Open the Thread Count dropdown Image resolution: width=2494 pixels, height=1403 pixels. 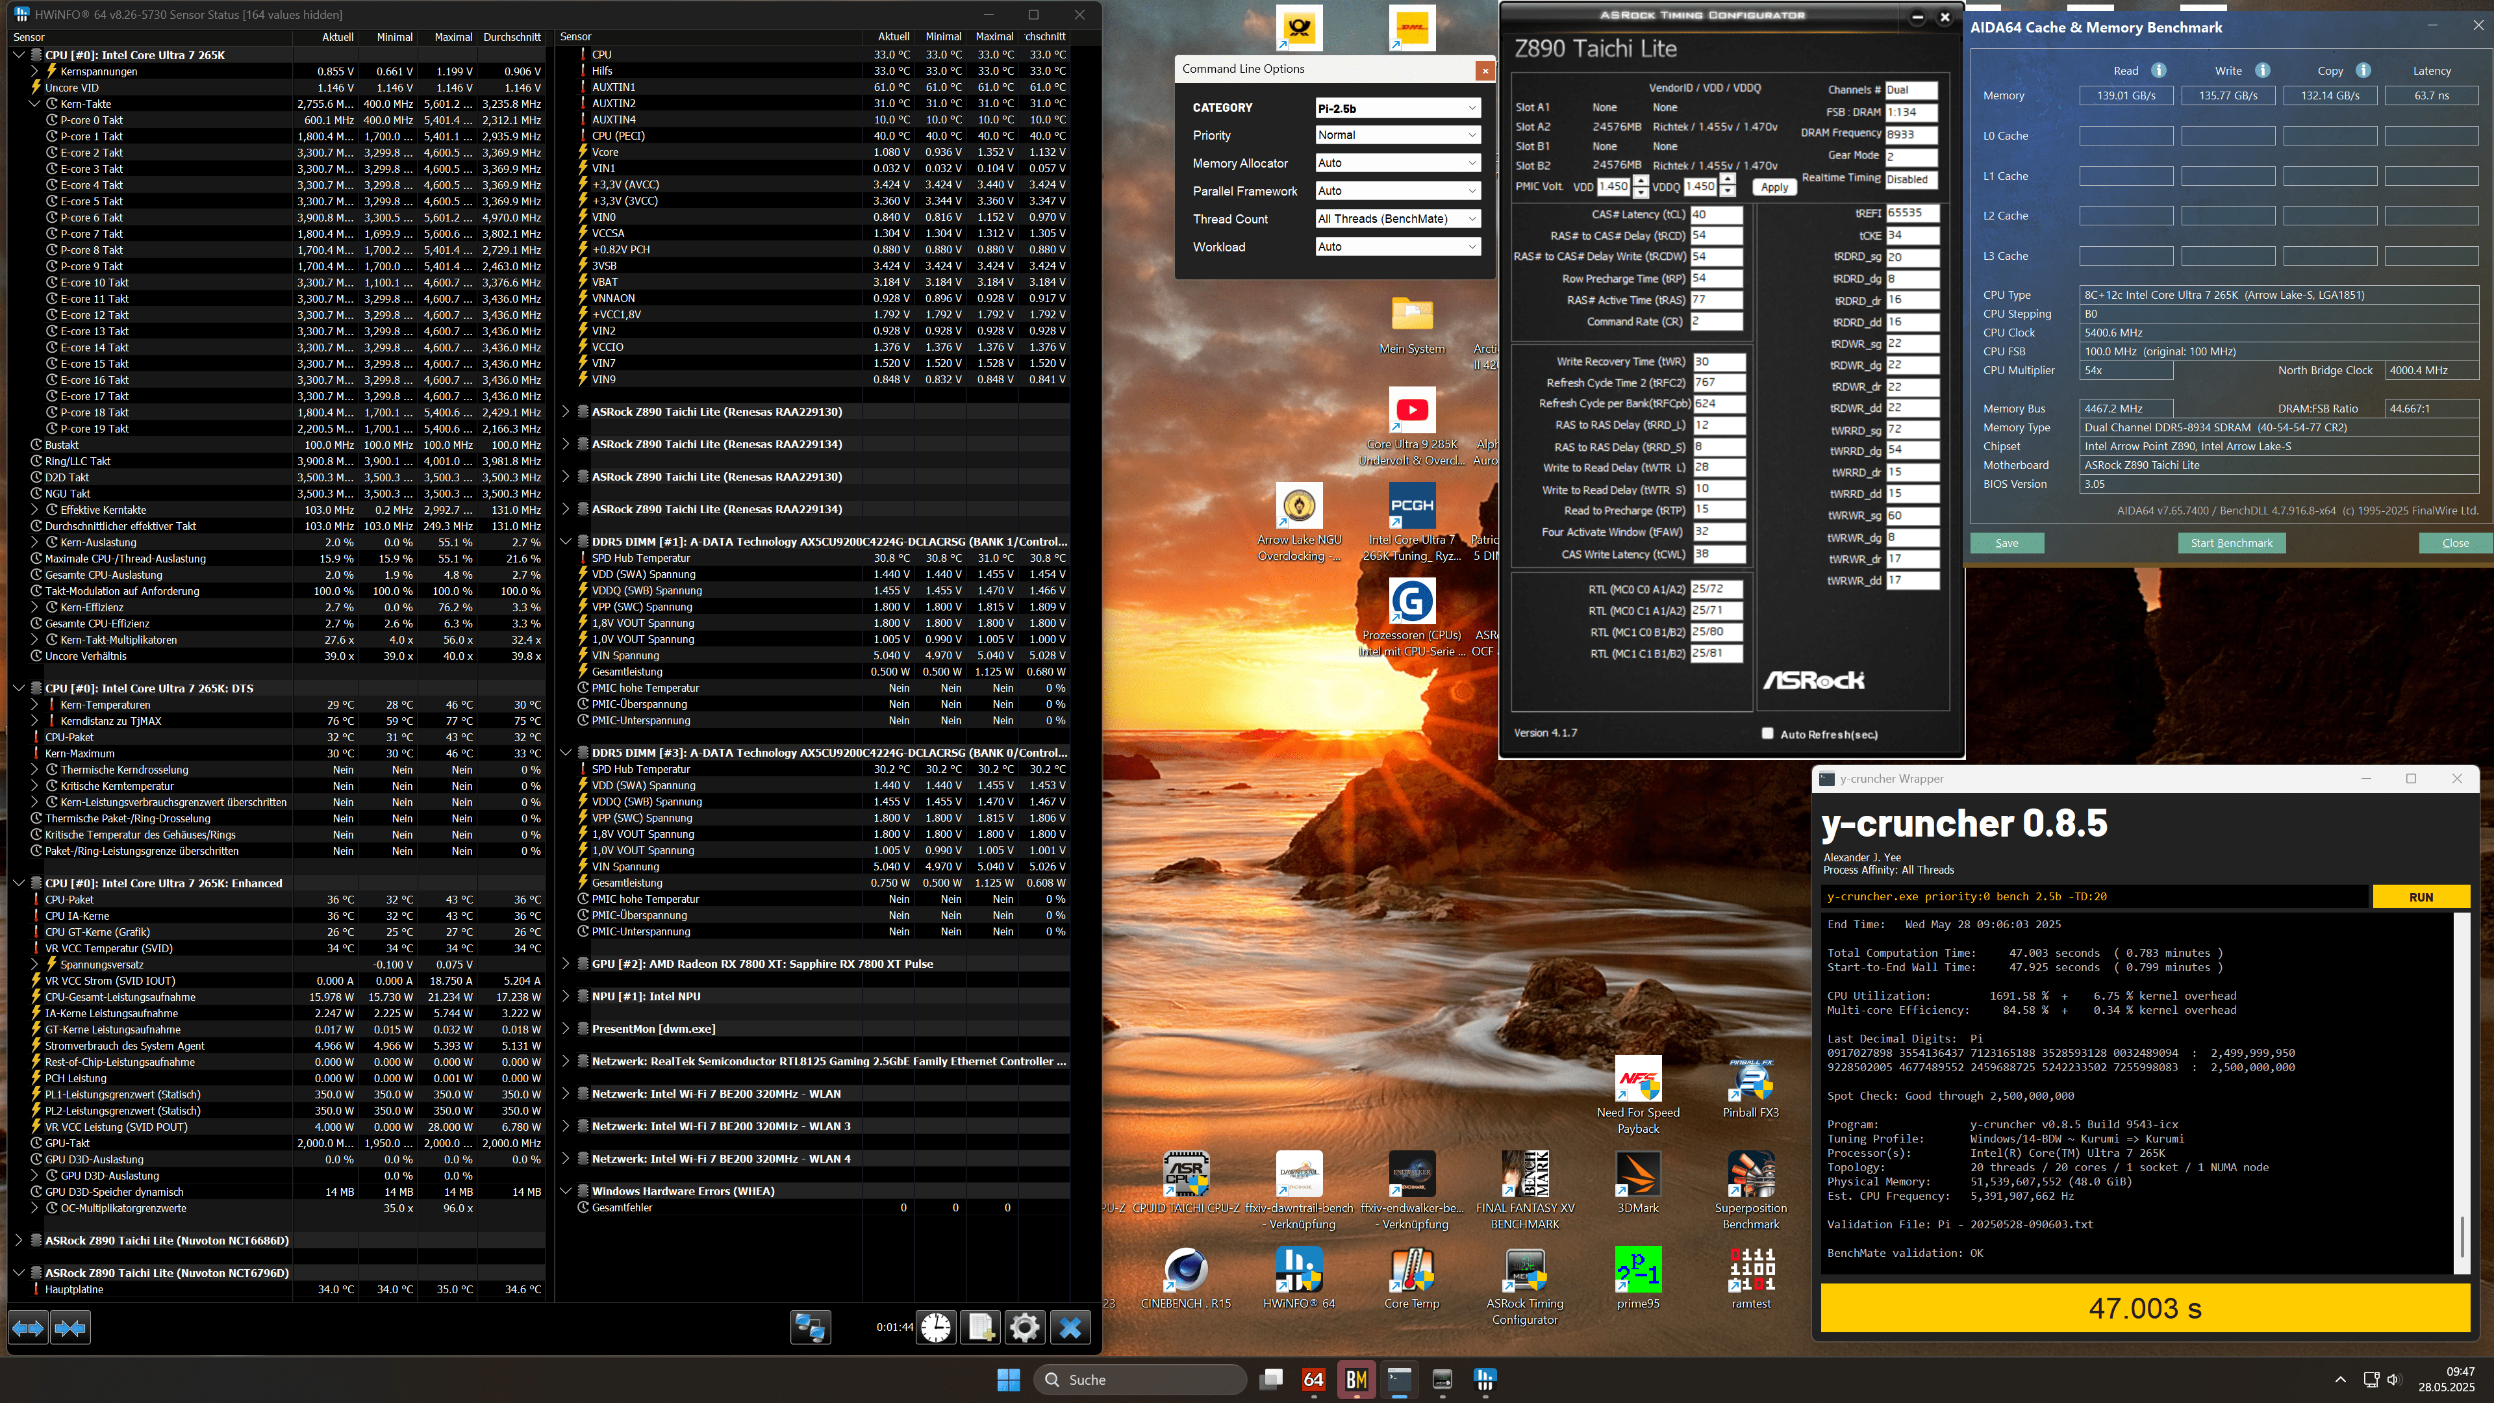click(1397, 219)
